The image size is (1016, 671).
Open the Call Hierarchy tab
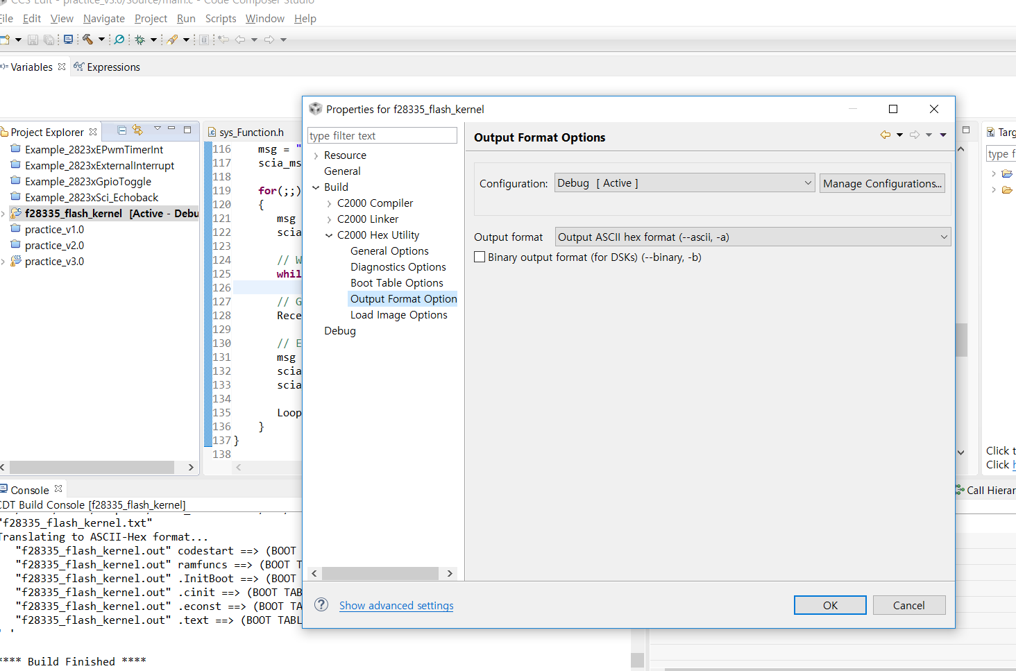985,490
